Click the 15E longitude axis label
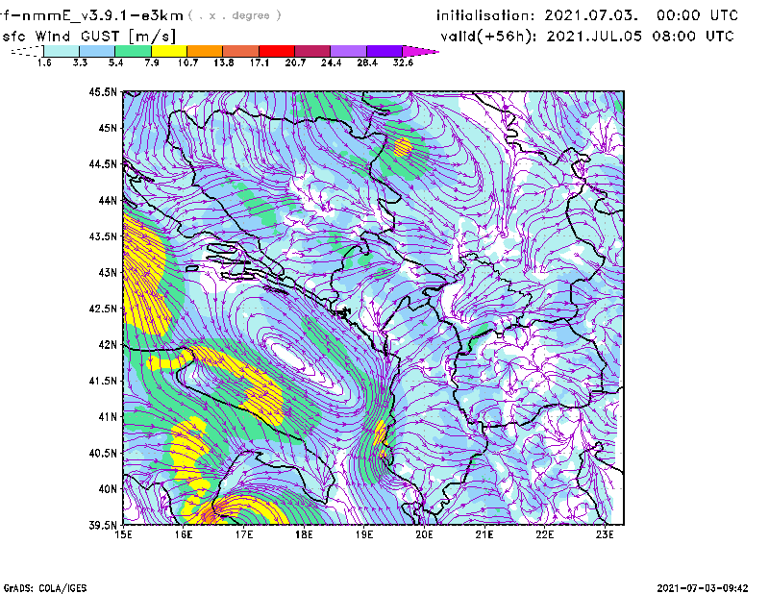 point(123,534)
